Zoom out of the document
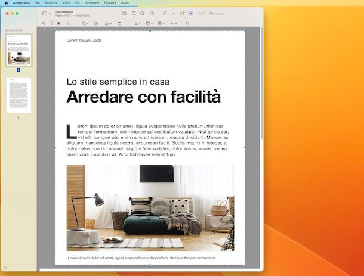This screenshot has height=276, width=364. (x=134, y=14)
